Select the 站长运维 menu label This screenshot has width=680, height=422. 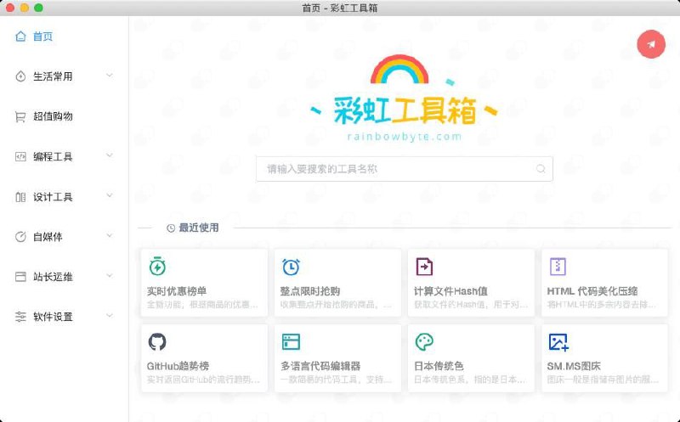[53, 277]
